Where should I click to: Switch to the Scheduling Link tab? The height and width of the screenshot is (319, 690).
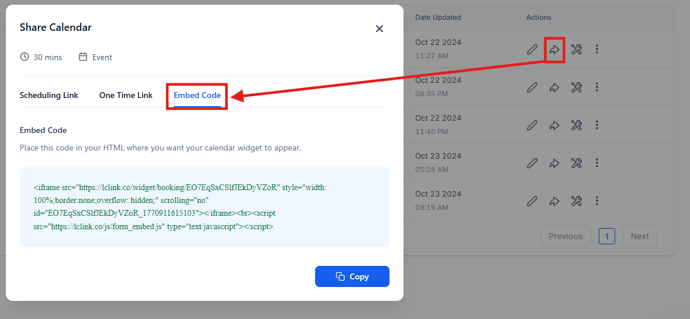[x=49, y=95]
